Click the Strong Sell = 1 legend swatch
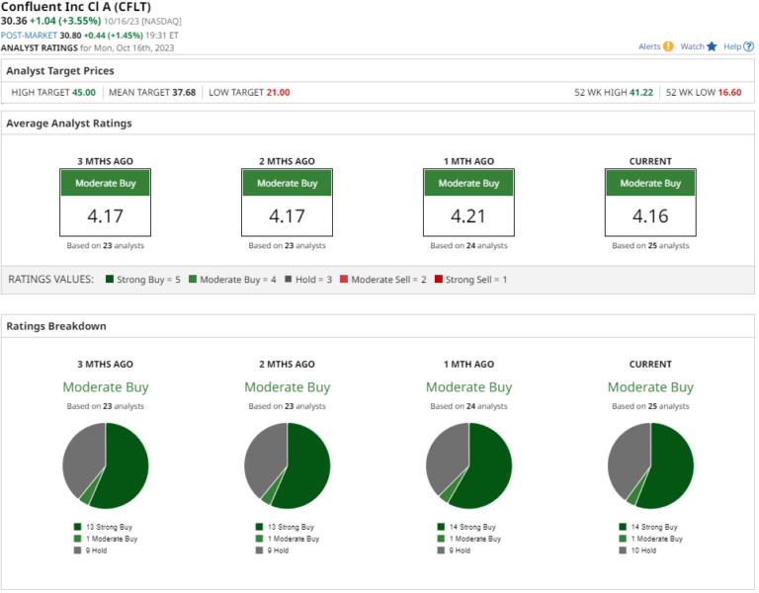This screenshot has width=759, height=593. [439, 279]
